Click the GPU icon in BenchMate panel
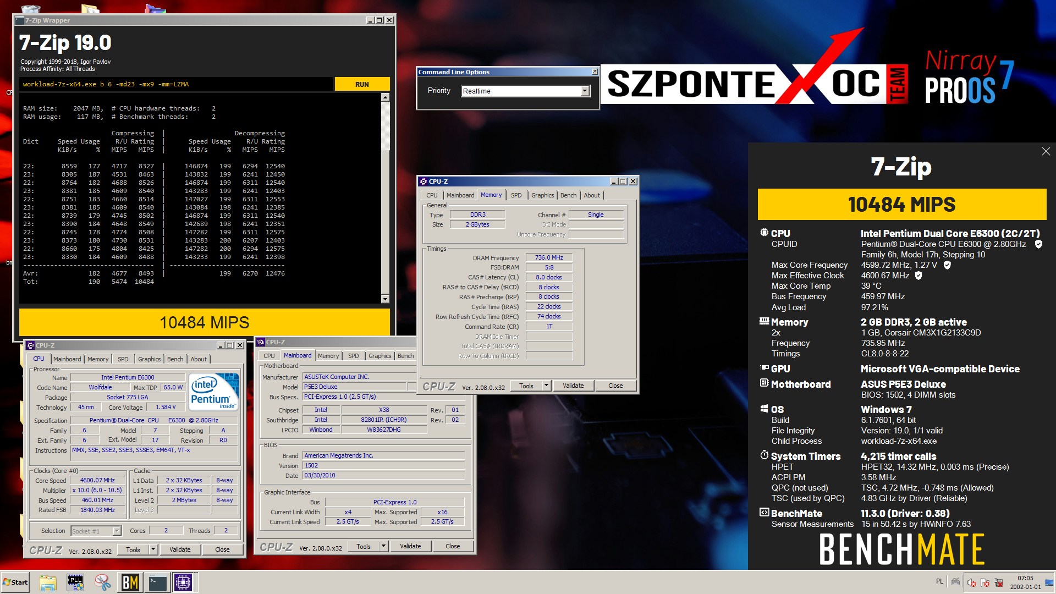Image resolution: width=1056 pixels, height=594 pixels. pos(764,368)
